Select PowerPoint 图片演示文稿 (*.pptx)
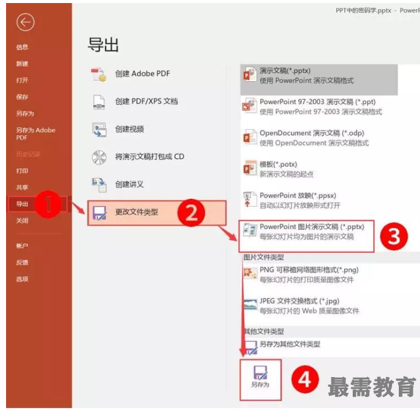Image resolution: width=420 pixels, height=411 pixels. pyautogui.click(x=306, y=236)
